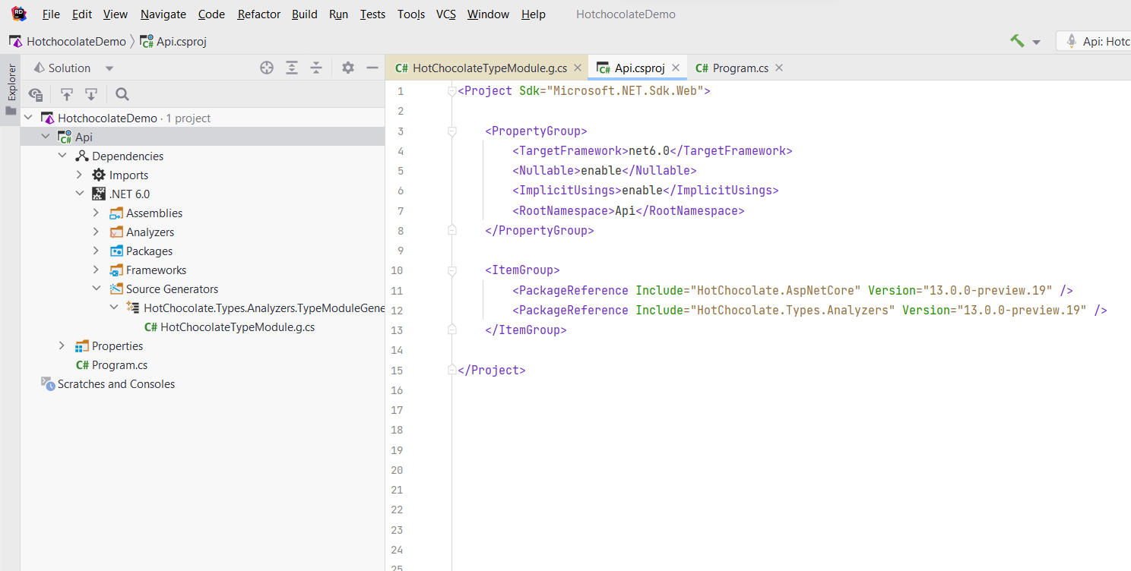1131x571 pixels.
Task: Select the Api: Hotchocolate run configuration
Action: (x=1095, y=40)
